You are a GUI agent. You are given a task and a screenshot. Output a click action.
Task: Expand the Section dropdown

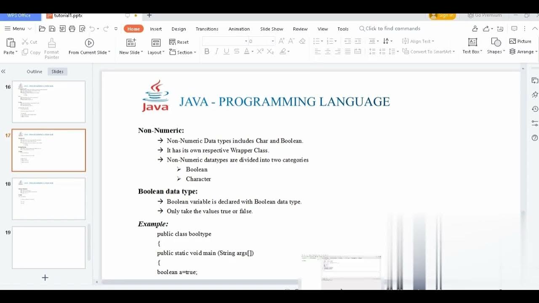[195, 53]
